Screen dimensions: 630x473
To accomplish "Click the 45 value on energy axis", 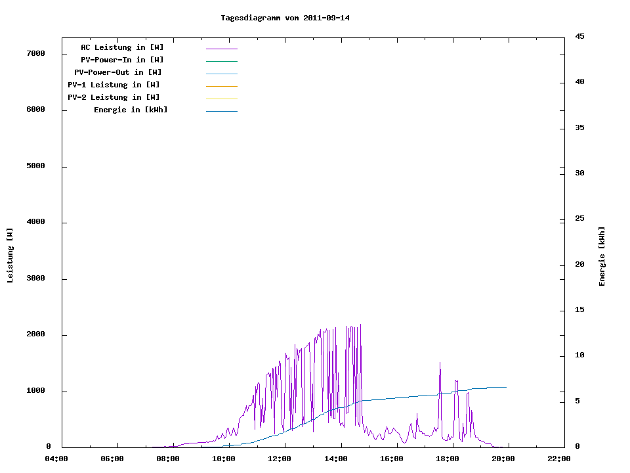I will tap(579, 36).
